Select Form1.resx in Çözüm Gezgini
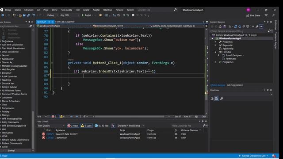 click(x=231, y=59)
